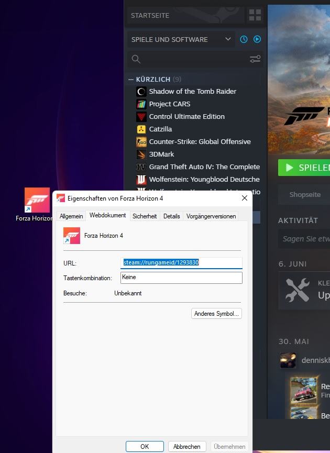330x453 pixels.
Task: Click the search magnifier icon in Steam
Action: click(136, 59)
